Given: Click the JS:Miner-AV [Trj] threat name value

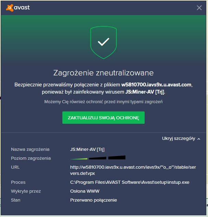Looking at the screenshot, I should [x=87, y=149].
